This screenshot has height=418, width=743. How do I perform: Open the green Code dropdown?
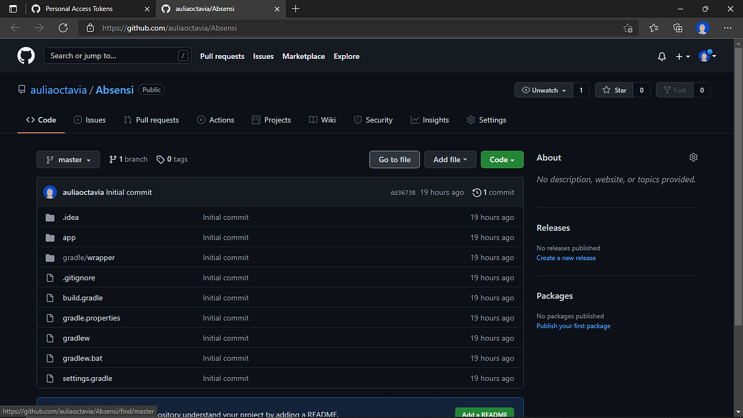click(x=502, y=159)
